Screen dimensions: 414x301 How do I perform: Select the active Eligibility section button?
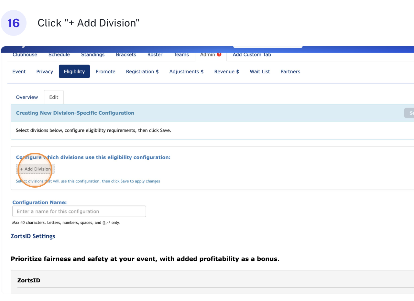74,72
